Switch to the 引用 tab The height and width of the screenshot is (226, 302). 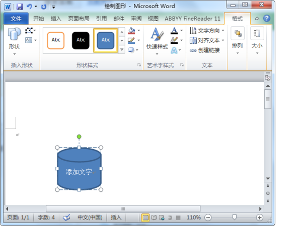[x=102, y=19]
